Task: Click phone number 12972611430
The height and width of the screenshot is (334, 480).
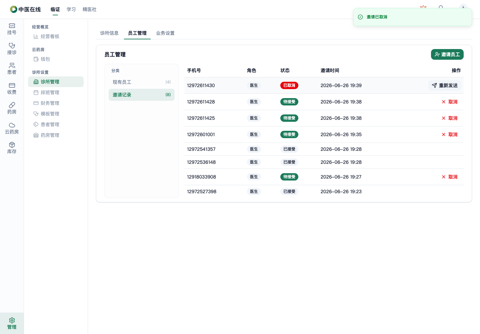Action: tap(201, 85)
